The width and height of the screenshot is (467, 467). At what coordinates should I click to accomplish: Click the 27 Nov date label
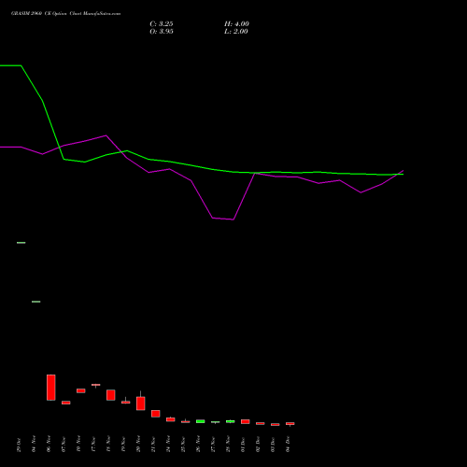(x=213, y=445)
